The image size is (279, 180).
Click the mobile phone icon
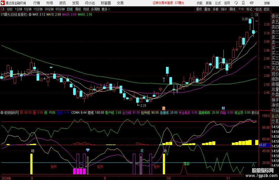point(243,3)
